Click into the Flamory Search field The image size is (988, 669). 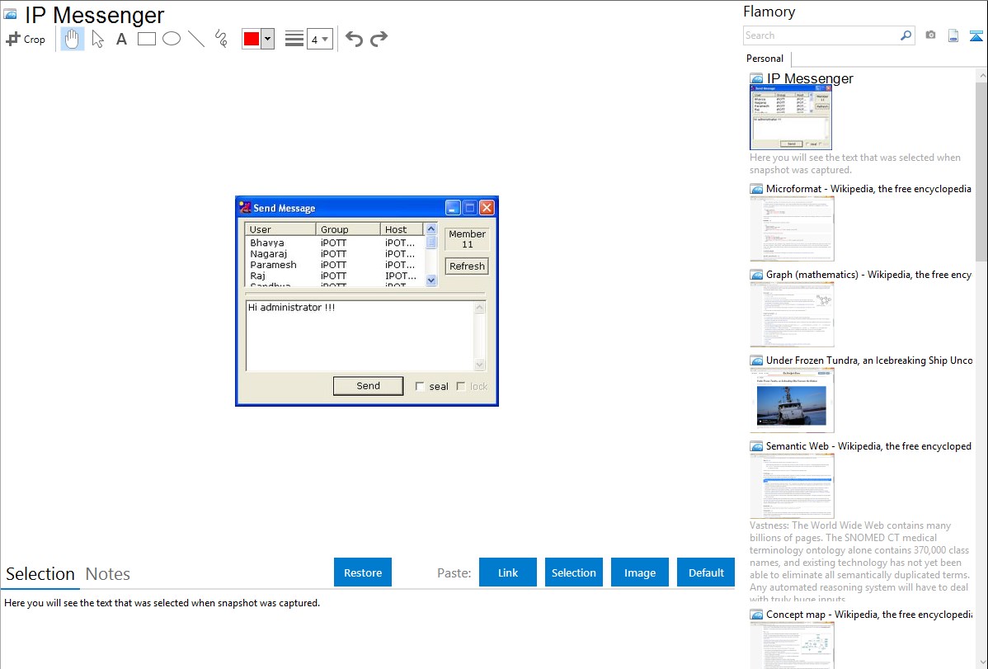821,35
